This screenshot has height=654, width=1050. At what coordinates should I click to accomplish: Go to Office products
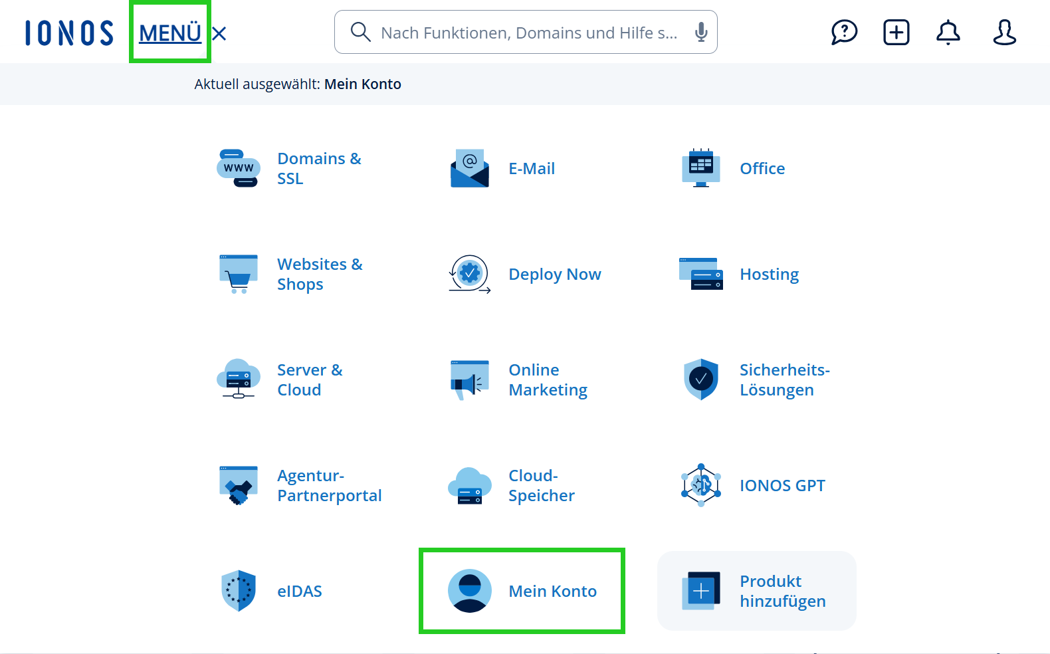tap(762, 169)
